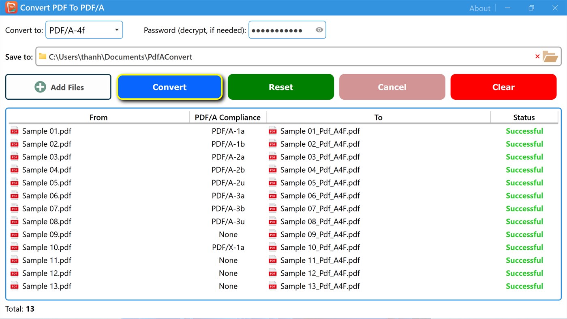Click the PDF icon beside Sample 09.pdf
The image size is (567, 319).
pos(14,234)
